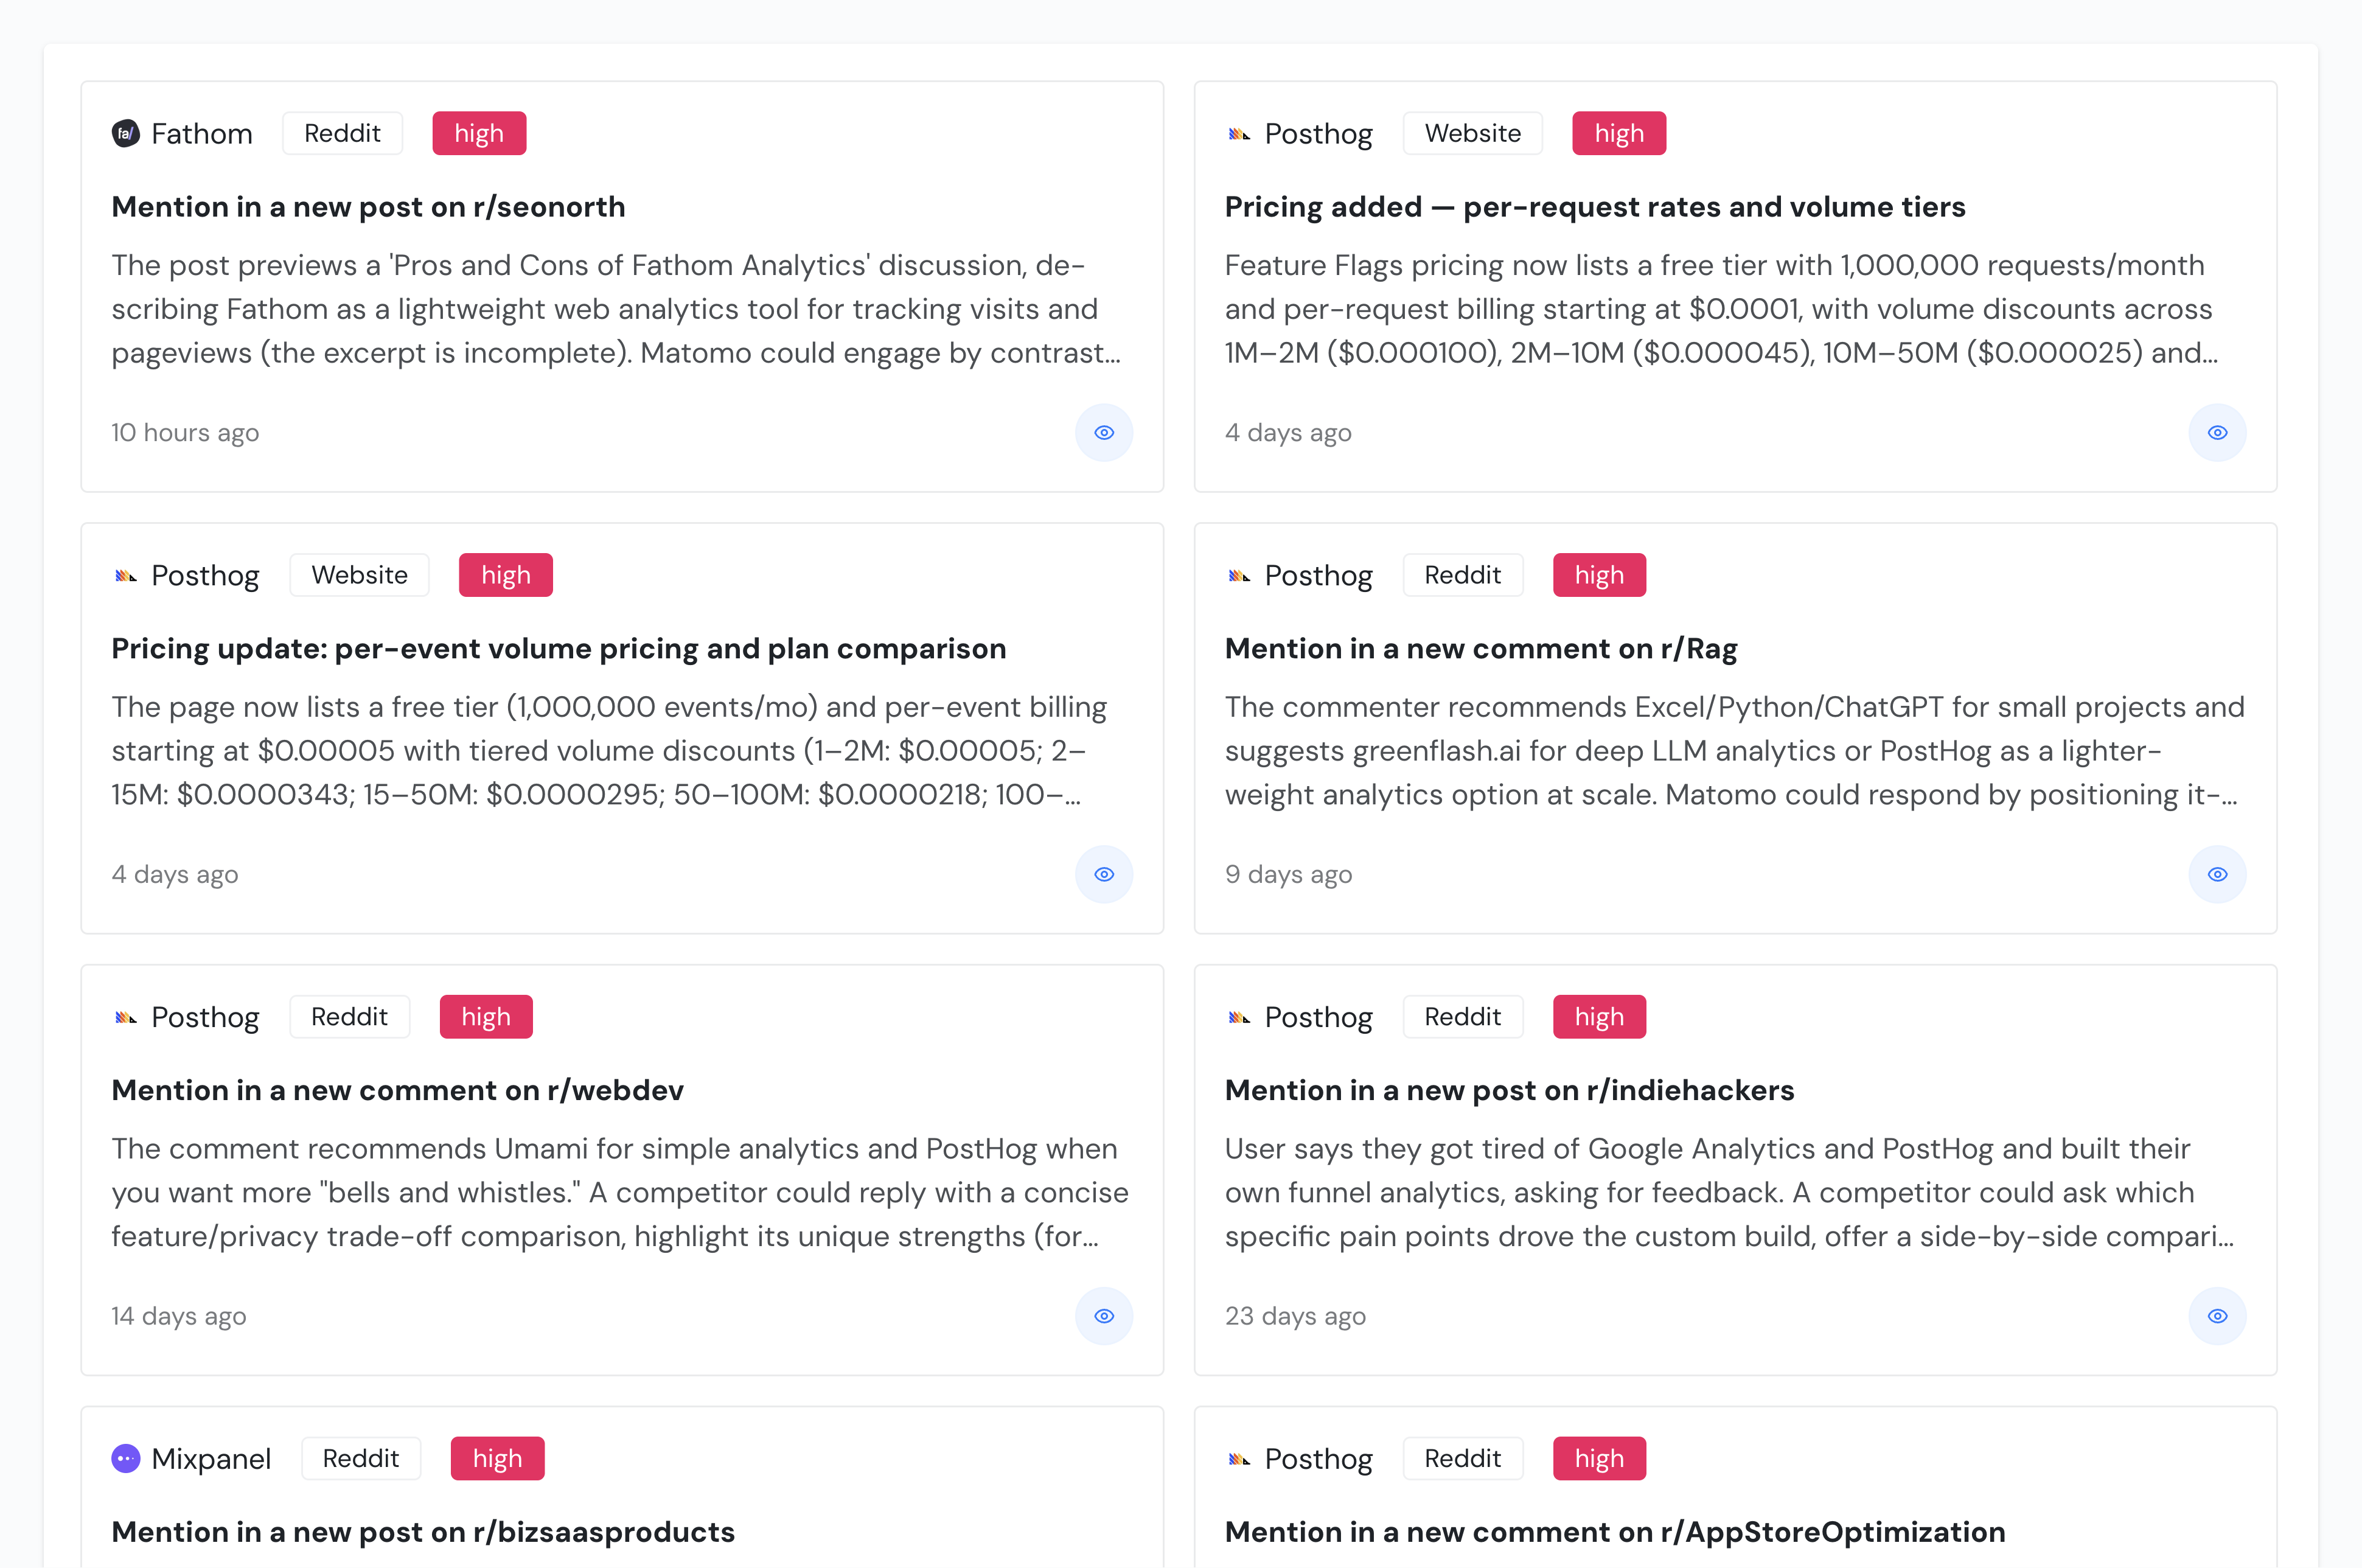Image resolution: width=2362 pixels, height=1568 pixels.
Task: Click the Fathom logo icon
Action: coord(126,134)
